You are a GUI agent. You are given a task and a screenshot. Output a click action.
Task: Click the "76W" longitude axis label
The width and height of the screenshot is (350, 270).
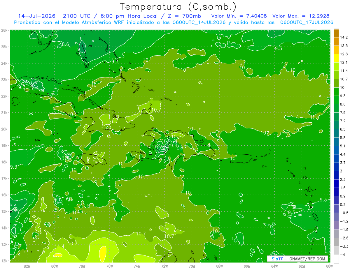click(x=109, y=266)
